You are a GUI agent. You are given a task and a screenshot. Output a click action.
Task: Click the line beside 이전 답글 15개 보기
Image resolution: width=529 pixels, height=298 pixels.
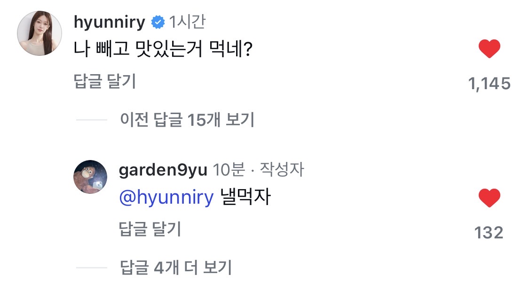[92, 120]
